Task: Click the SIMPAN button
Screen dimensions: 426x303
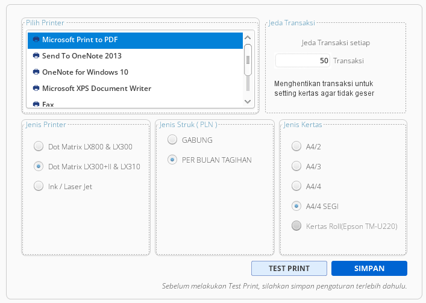Action: tap(369, 268)
